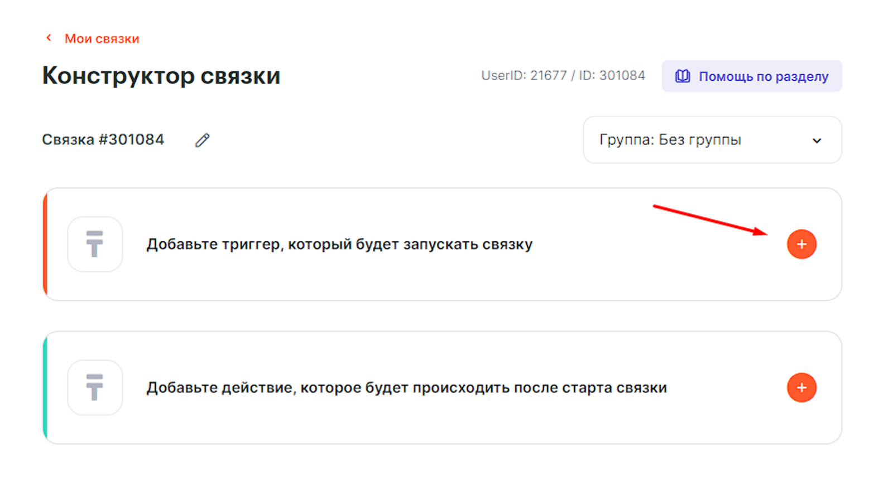Expand the Группа: Без группы dropdown
This screenshot has height=487, width=893.
point(712,140)
